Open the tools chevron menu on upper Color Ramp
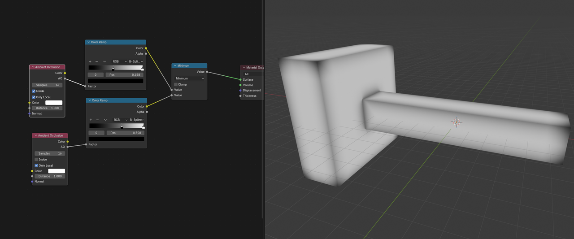 coord(104,61)
